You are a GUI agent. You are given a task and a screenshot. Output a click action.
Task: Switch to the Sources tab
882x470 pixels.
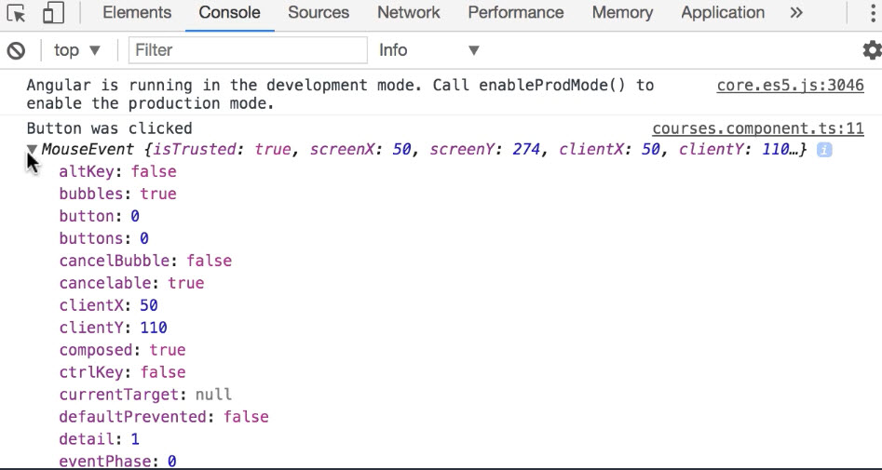coord(319,13)
